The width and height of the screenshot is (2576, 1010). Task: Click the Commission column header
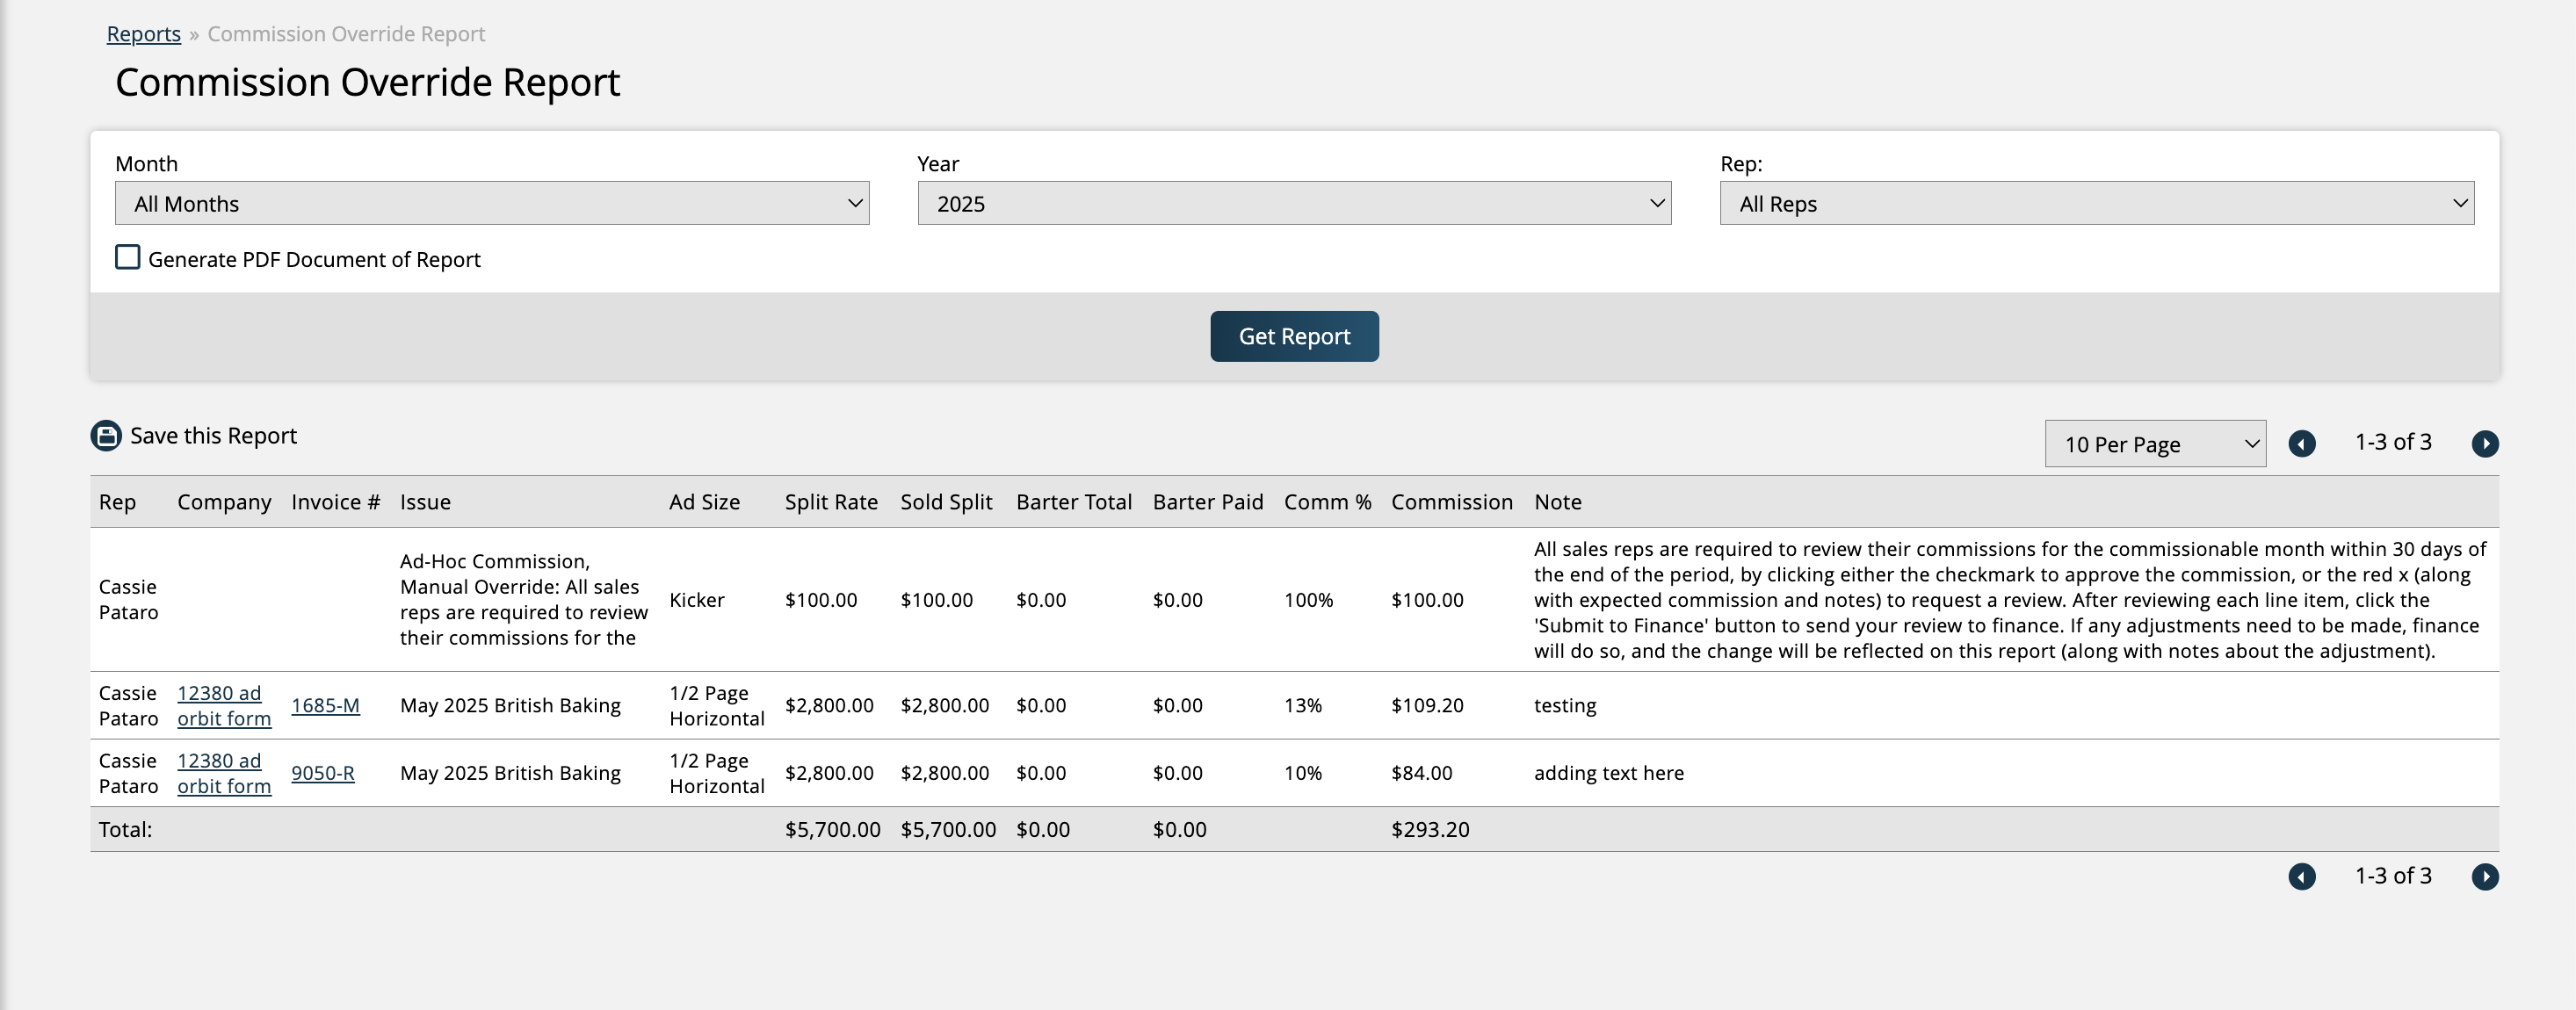(x=1451, y=502)
